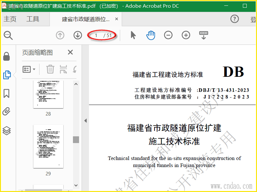Click page label 28 under thumbnail
This screenshot has height=192, width=257.
pos(48,114)
